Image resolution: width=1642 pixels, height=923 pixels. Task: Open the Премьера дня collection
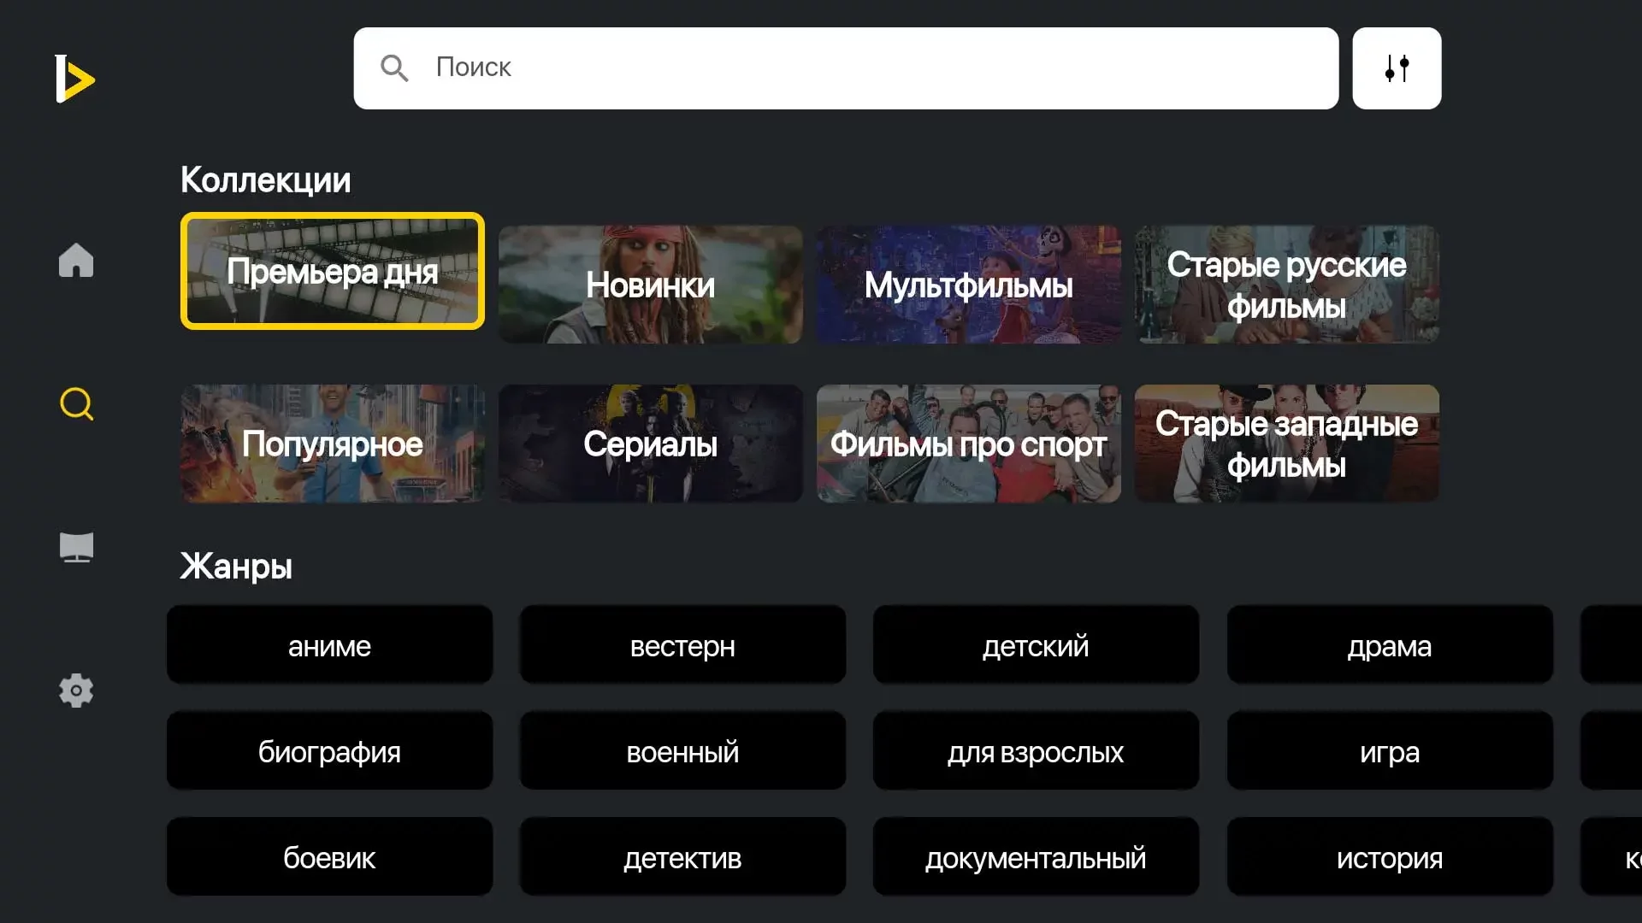(x=332, y=271)
